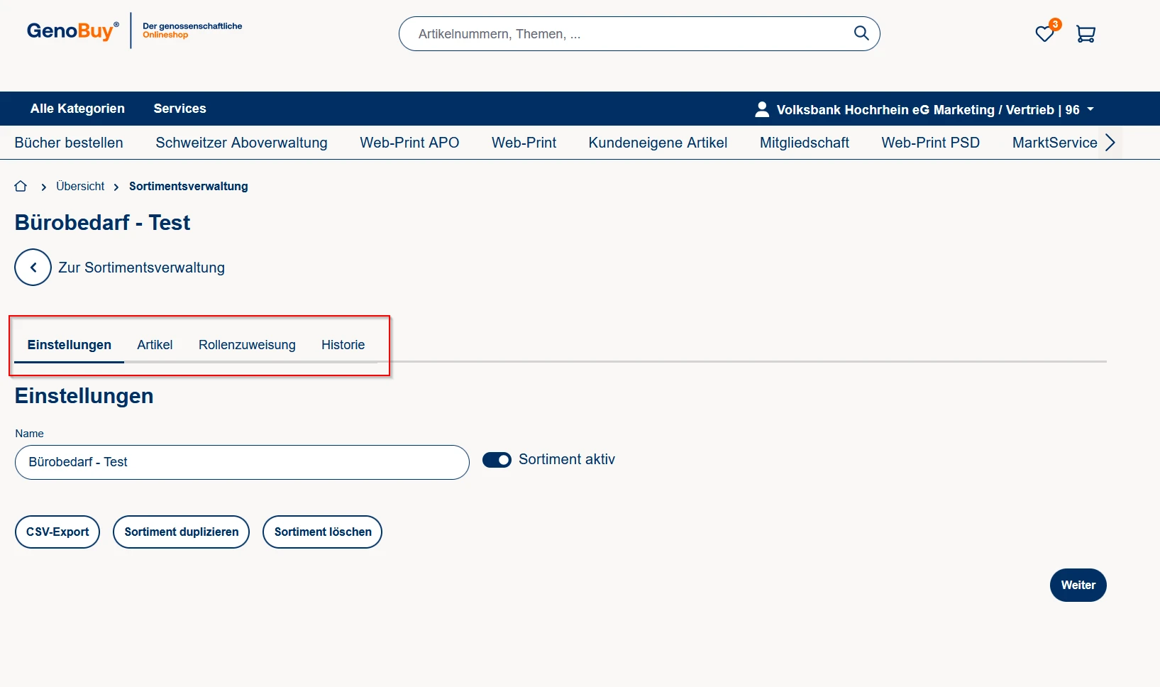Viewport: 1160px width, 687px height.
Task: Open the Historie tab
Action: (343, 345)
